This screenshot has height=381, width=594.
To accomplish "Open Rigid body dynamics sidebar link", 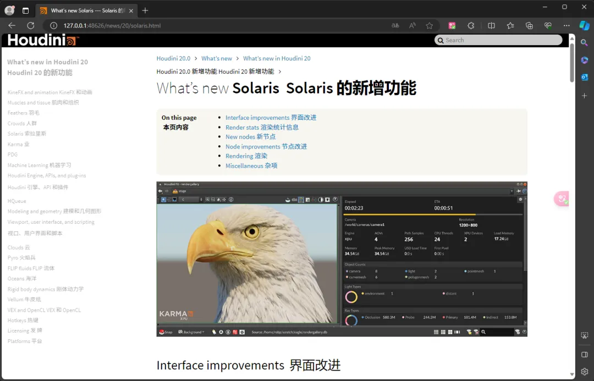I will point(46,289).
